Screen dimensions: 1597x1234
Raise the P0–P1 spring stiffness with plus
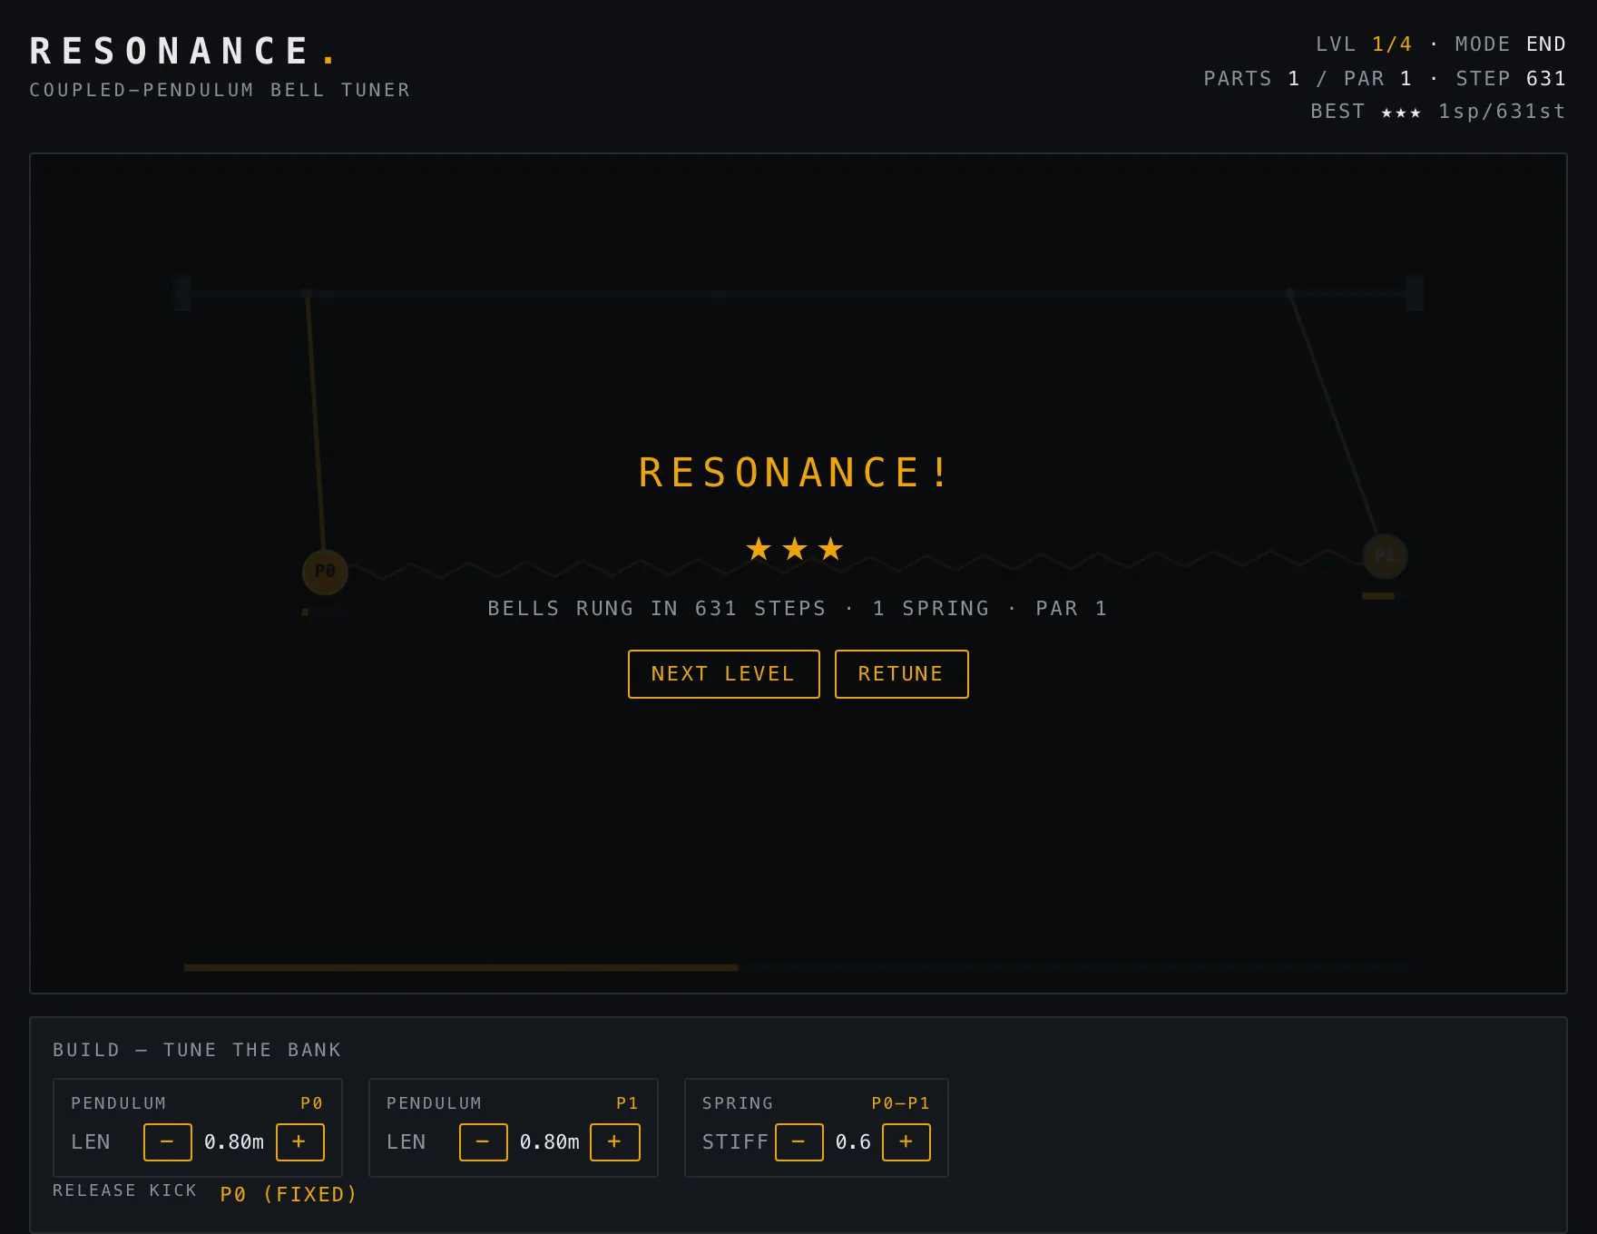pyautogui.click(x=906, y=1142)
